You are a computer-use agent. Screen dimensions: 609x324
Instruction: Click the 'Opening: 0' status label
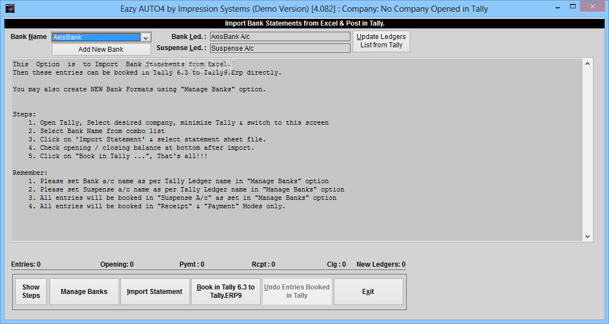pyautogui.click(x=116, y=264)
